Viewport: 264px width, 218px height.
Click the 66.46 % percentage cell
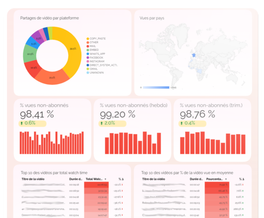point(217,191)
